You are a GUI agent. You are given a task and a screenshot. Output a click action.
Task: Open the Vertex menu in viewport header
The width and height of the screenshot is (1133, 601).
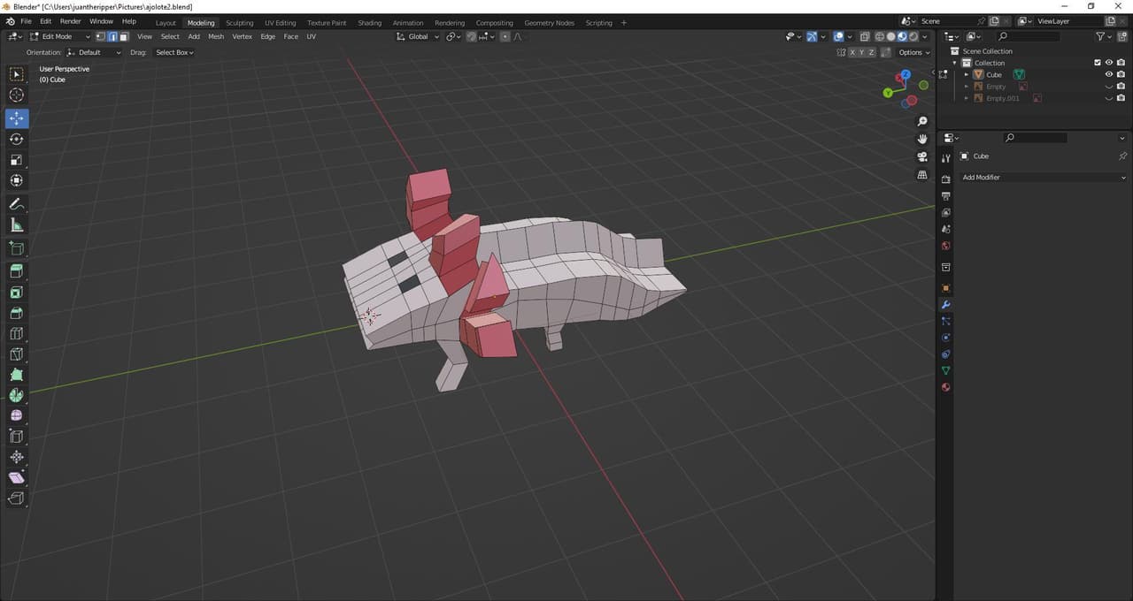click(242, 36)
